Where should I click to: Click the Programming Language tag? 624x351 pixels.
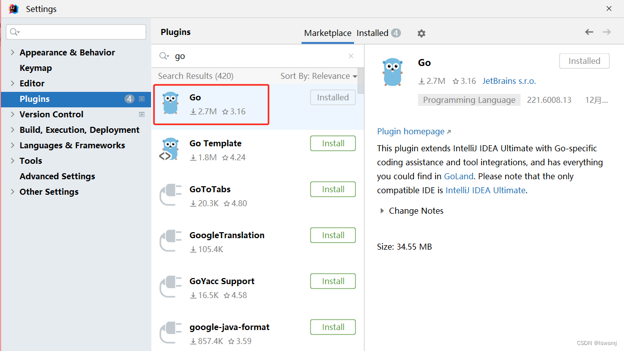[469, 100]
